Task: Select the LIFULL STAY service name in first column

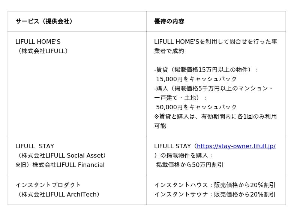Action: (x=34, y=146)
